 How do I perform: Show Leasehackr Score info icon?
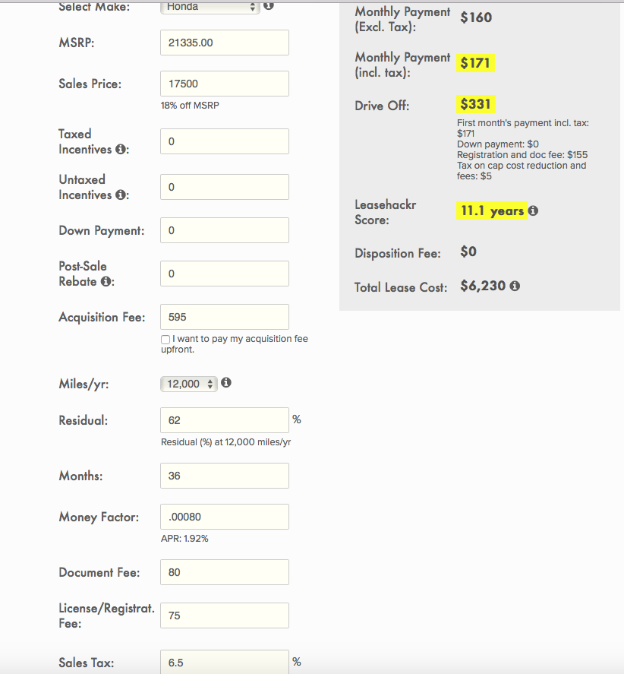533,210
